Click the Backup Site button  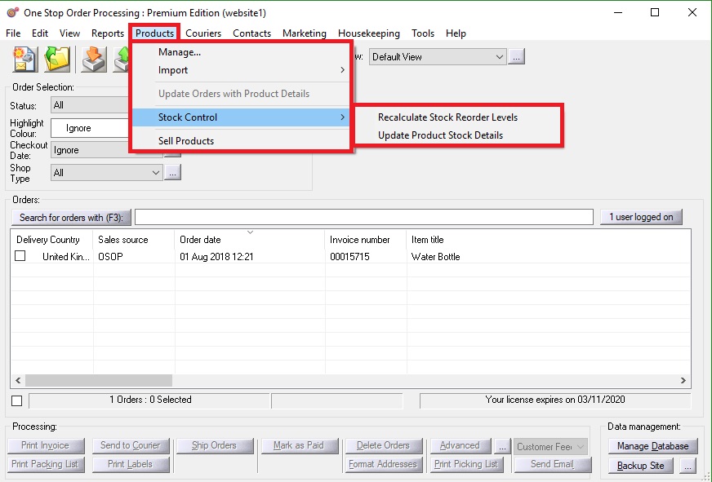point(641,466)
